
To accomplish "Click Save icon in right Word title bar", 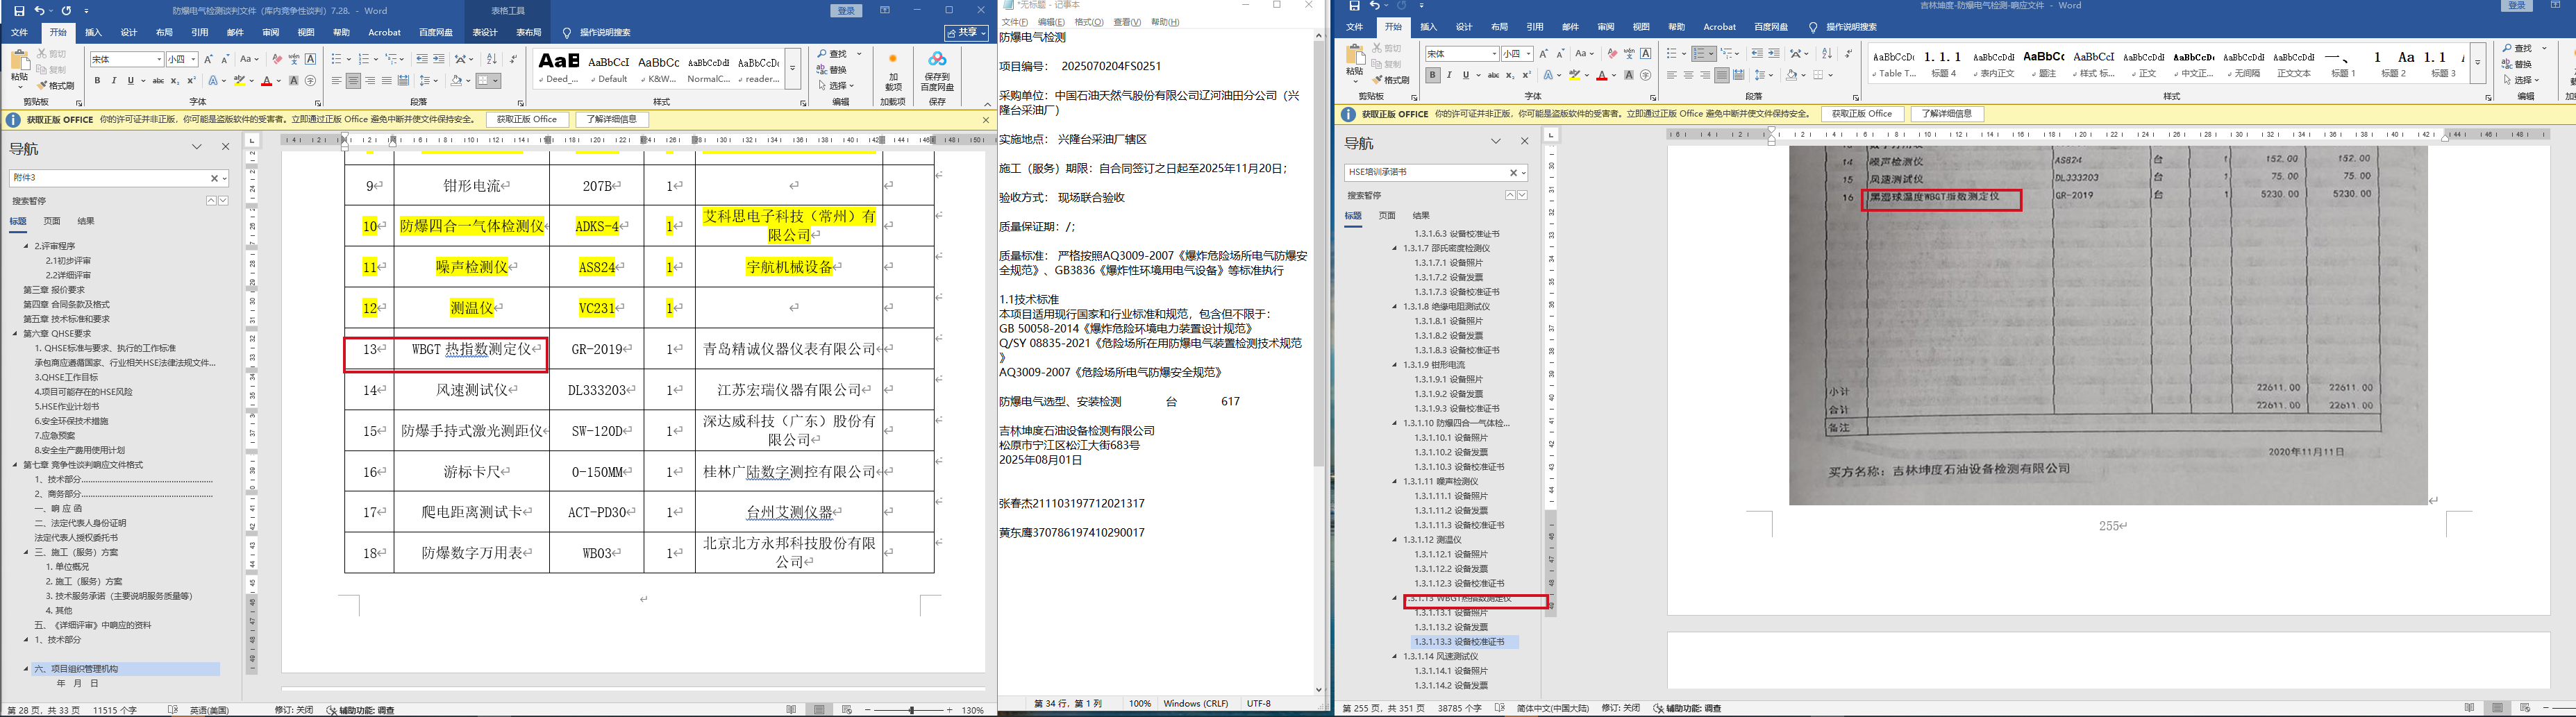I will coord(1355,6).
